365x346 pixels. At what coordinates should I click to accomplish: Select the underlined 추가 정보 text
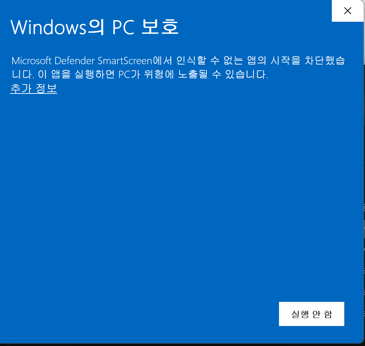tap(34, 89)
